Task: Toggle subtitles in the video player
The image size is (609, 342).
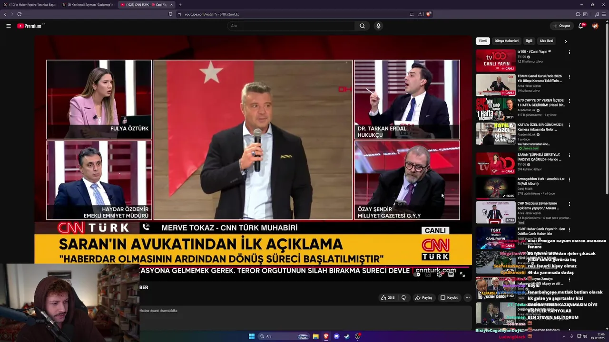Action: (x=428, y=274)
